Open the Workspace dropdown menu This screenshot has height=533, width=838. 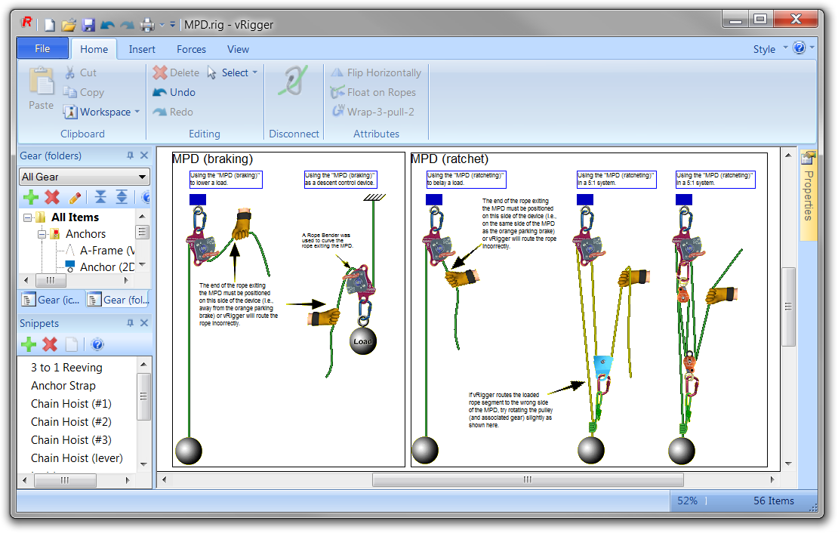pos(137,112)
